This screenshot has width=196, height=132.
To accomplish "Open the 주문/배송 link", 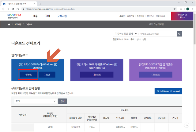I will [140, 16].
